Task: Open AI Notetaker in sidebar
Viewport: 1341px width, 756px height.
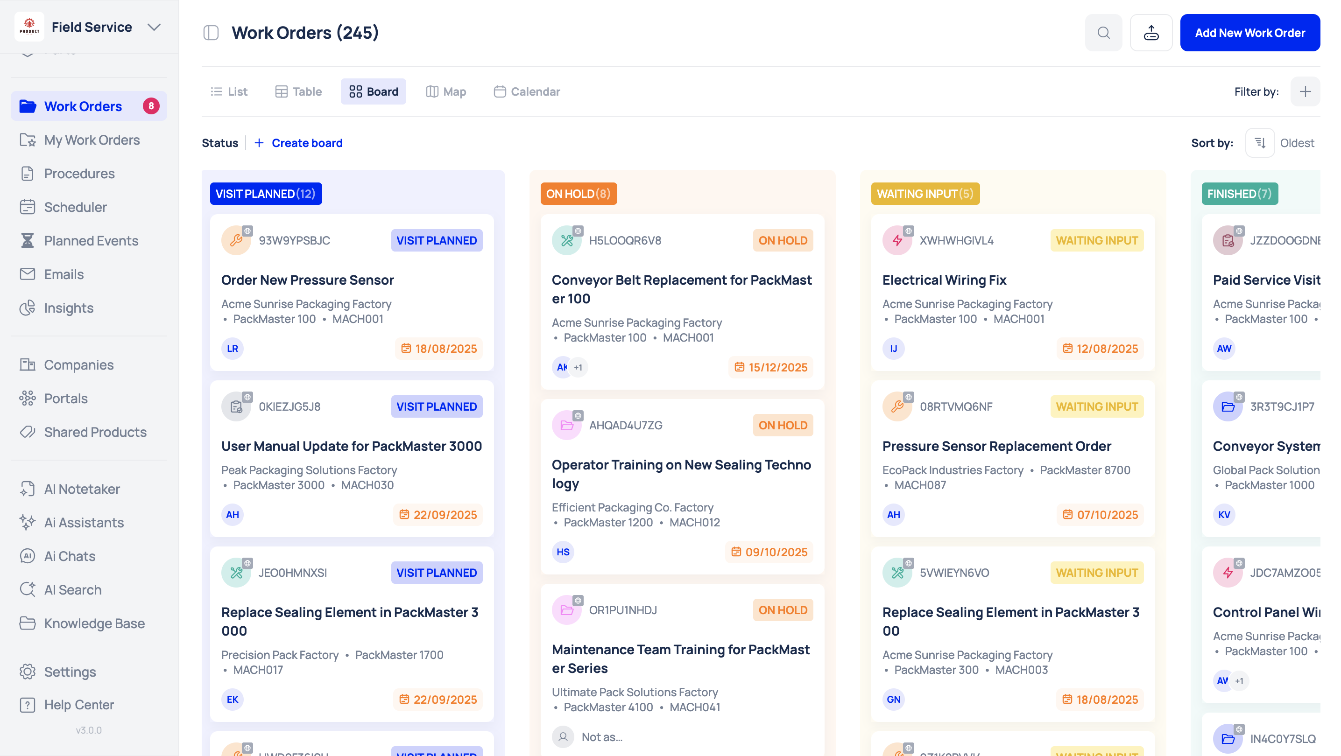Action: pyautogui.click(x=82, y=489)
